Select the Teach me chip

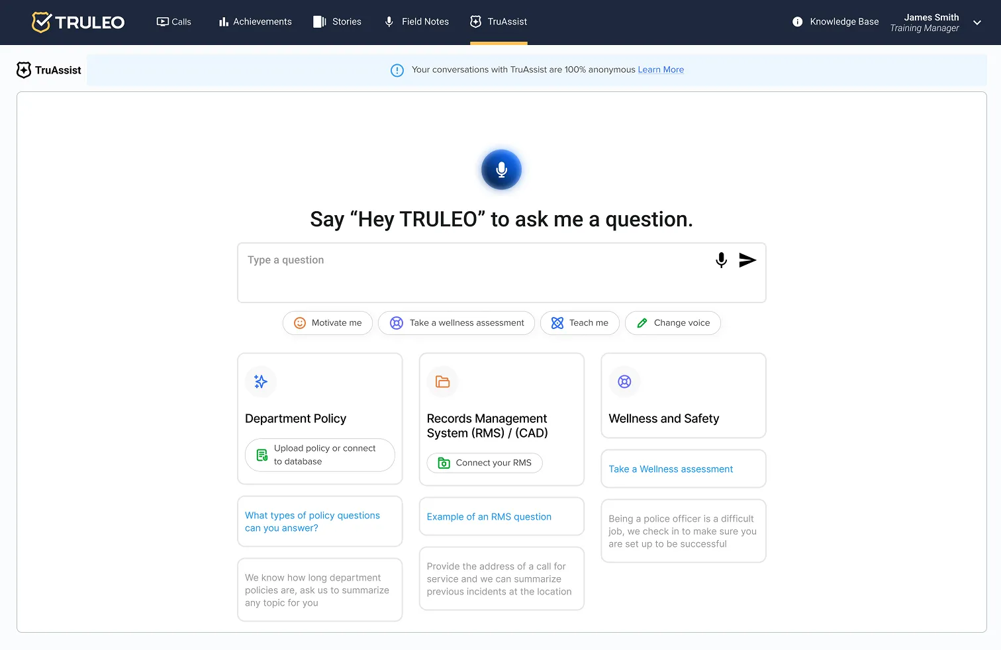580,323
